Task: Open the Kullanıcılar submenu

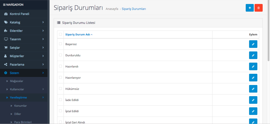Action: pos(24,89)
